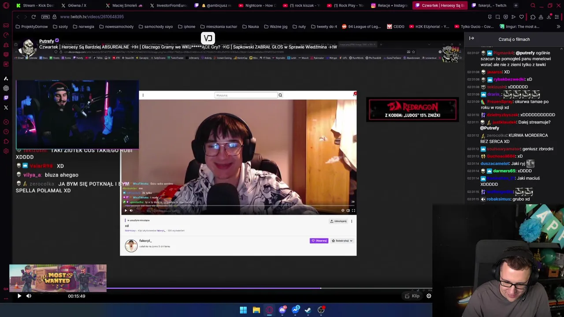The width and height of the screenshot is (564, 317).
Task: Show more bookmarks chevron
Action: click(x=558, y=26)
